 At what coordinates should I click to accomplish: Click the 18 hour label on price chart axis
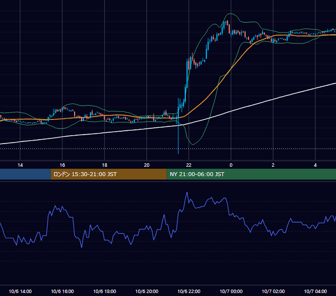[x=104, y=165]
